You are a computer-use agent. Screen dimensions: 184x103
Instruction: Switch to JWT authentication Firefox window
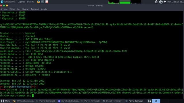24,101
